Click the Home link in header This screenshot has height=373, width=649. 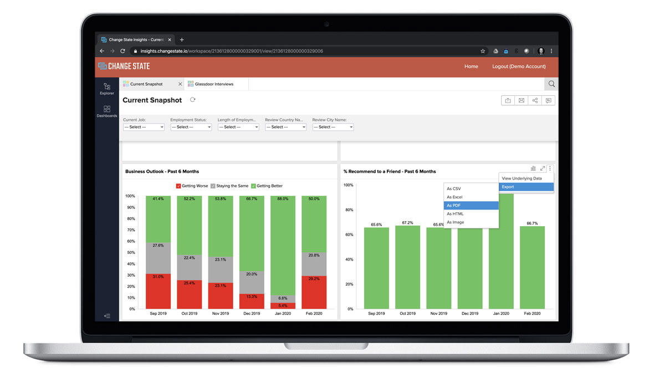point(471,67)
